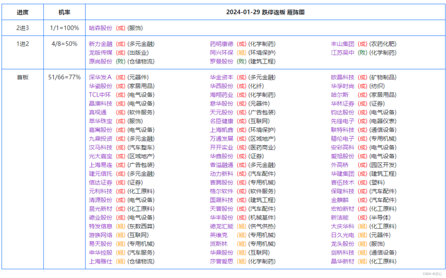This screenshot has width=446, height=278.
Task: Select the 汉马科技 stock link
Action: pos(100,147)
